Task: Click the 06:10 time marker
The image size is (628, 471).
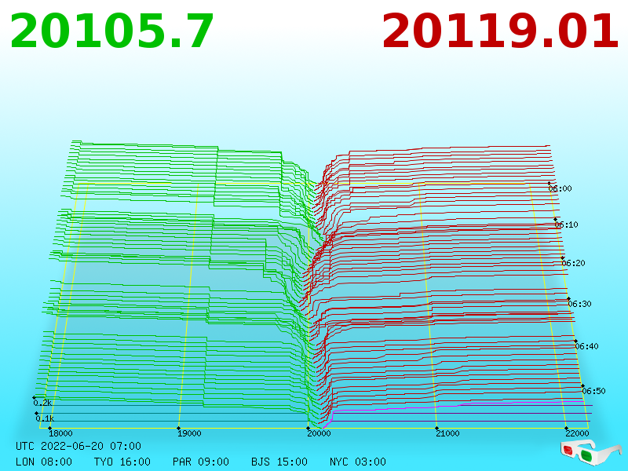Action: [x=566, y=225]
